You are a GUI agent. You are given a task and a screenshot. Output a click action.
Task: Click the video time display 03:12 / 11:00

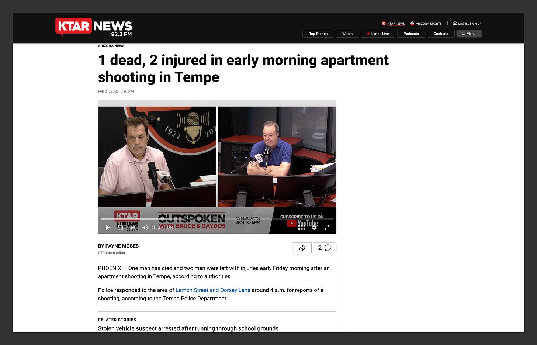pyautogui.click(x=162, y=227)
